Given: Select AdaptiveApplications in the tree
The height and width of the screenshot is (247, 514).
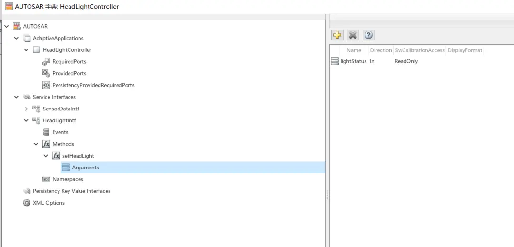Looking at the screenshot, I should pos(58,38).
